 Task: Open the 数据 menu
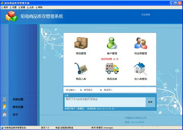pos(22,7)
